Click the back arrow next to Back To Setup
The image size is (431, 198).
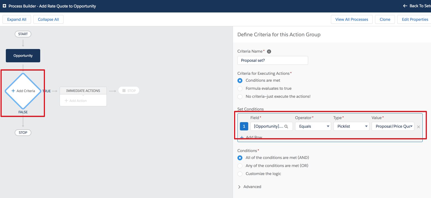[x=405, y=6]
